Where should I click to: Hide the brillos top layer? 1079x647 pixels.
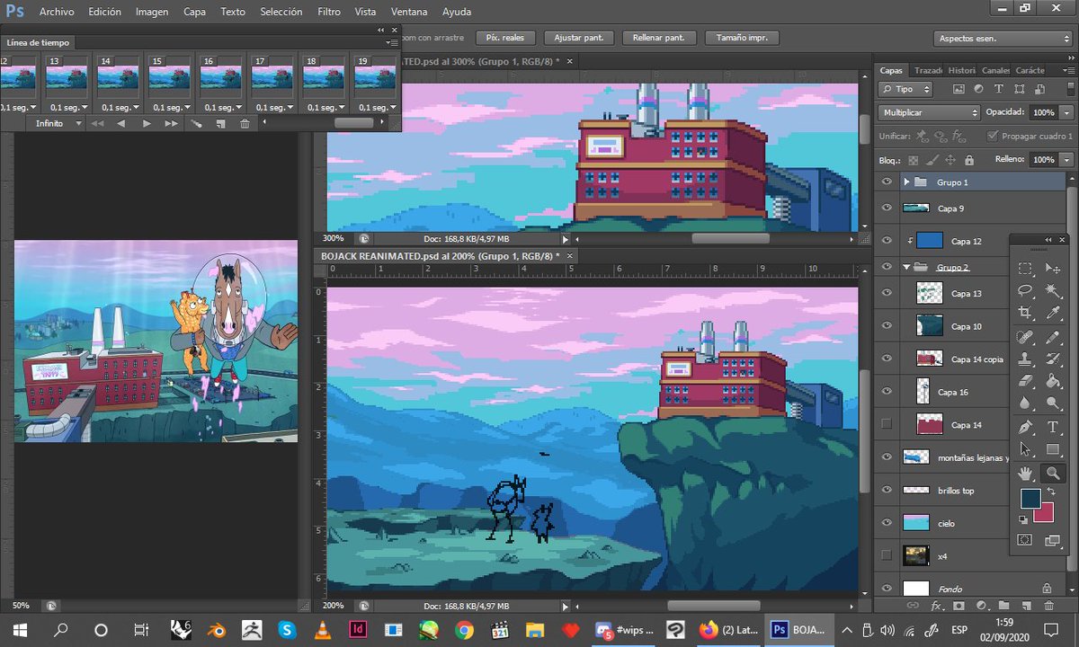pos(887,490)
